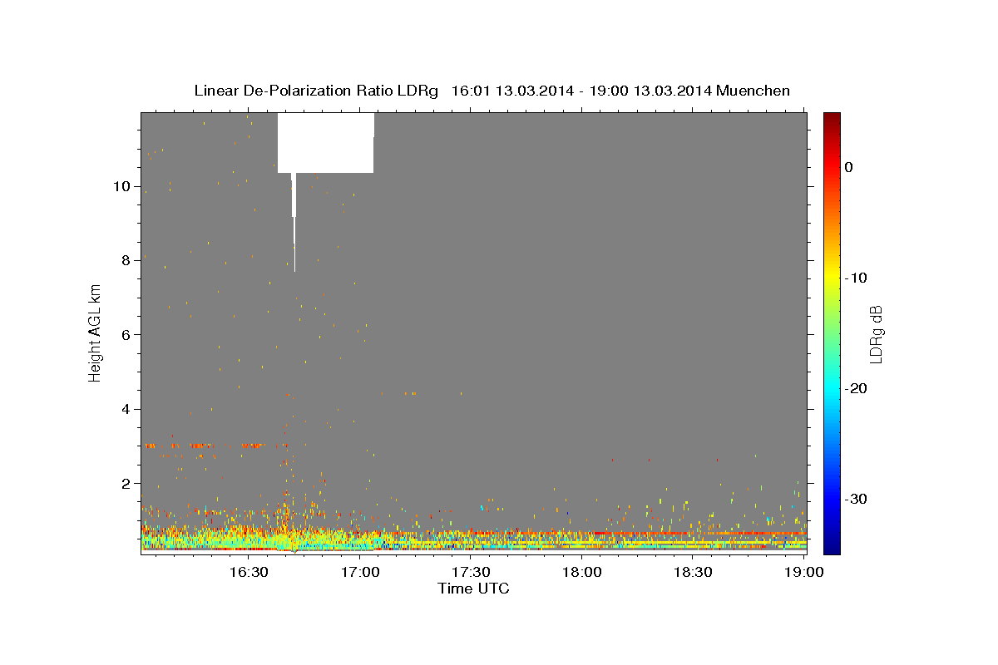Click the 18:30 time tick label

coord(693,573)
